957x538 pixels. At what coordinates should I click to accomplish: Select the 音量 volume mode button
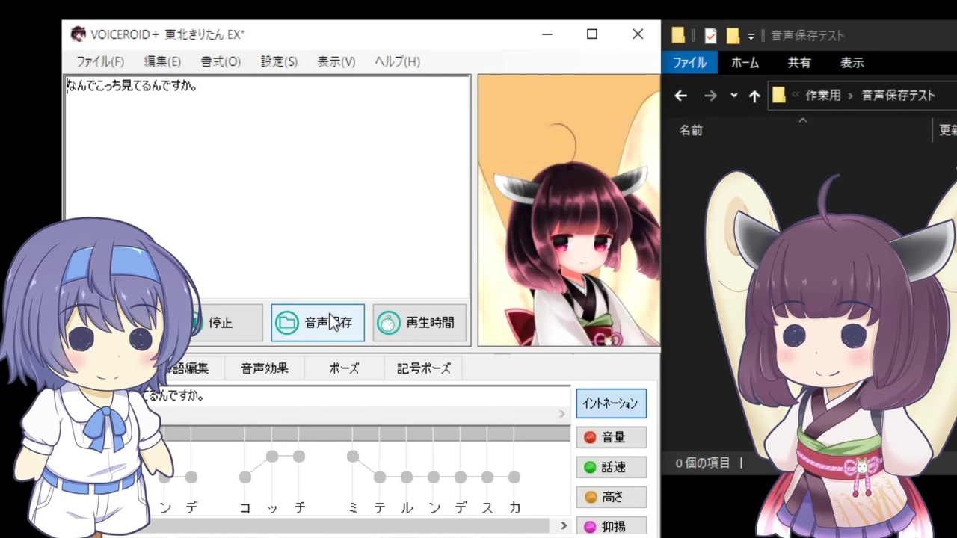pos(611,437)
